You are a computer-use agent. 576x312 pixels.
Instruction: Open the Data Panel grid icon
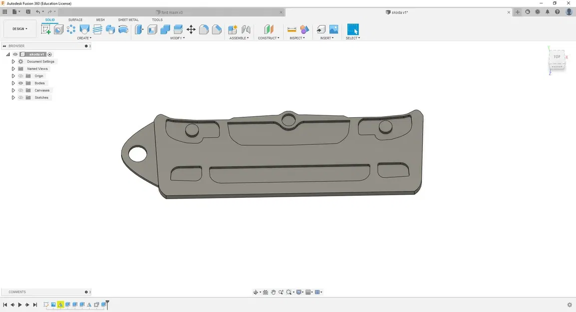(x=5, y=12)
